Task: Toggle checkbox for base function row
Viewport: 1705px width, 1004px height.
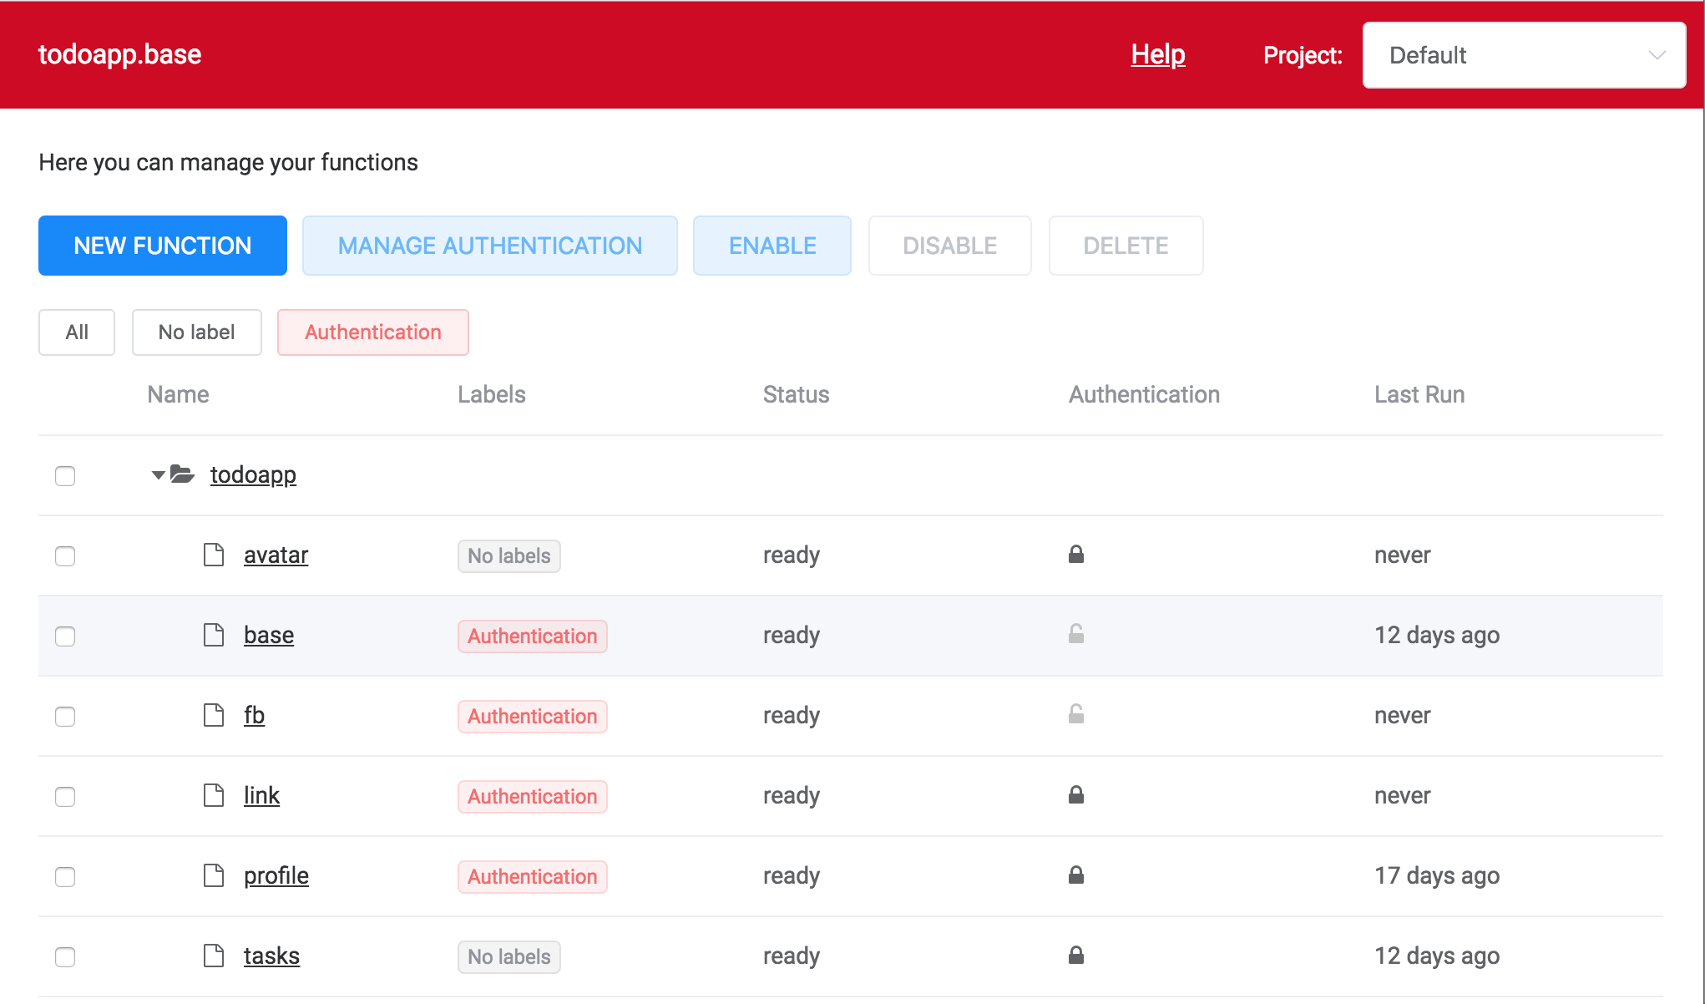Action: pos(66,635)
